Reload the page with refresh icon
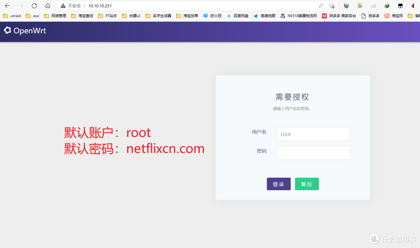420x248 pixels. tap(34, 5)
